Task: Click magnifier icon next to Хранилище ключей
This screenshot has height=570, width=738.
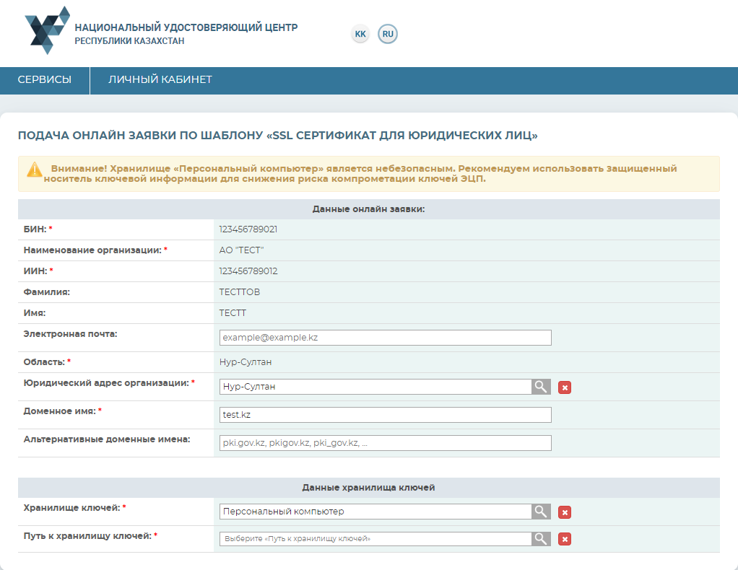Action: (x=541, y=512)
